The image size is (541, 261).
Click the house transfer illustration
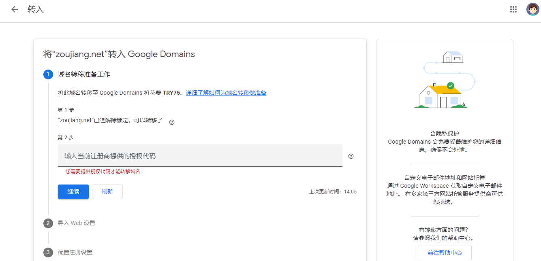click(x=445, y=80)
